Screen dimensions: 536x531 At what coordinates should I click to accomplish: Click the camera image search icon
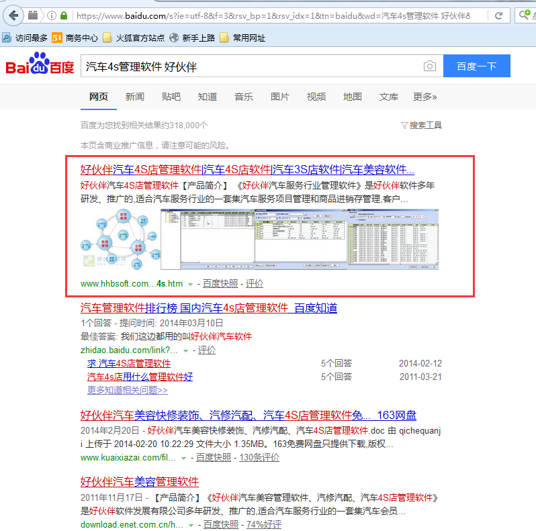click(x=430, y=66)
